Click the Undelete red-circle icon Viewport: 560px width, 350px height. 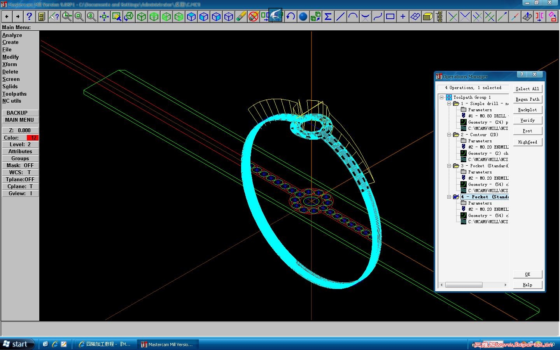coord(254,16)
